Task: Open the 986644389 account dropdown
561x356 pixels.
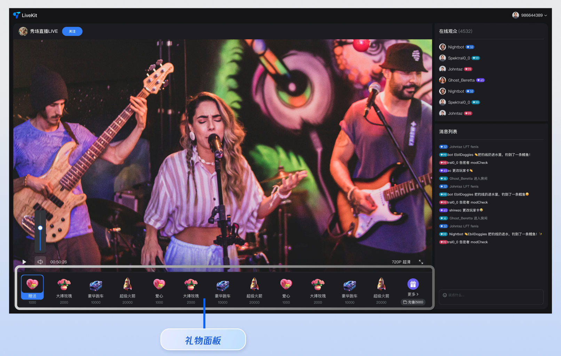Action: pos(530,15)
